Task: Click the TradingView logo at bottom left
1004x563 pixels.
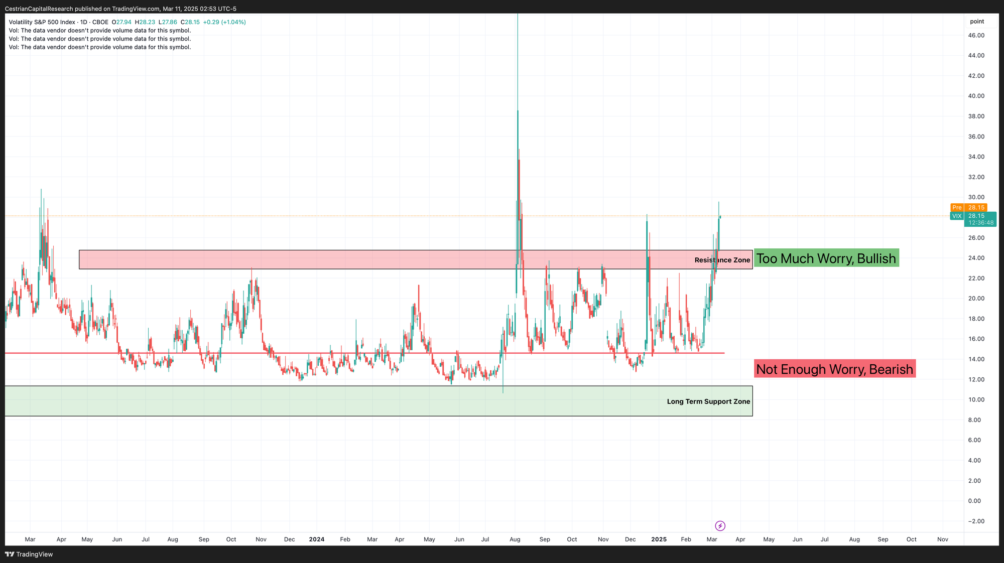Action: tap(29, 554)
